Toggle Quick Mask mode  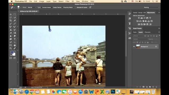(11, 58)
